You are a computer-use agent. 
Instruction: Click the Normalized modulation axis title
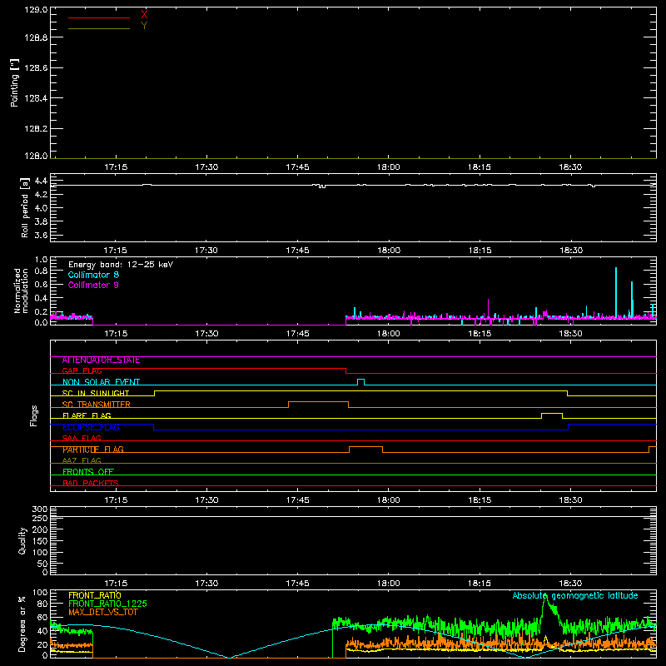pos(21,291)
